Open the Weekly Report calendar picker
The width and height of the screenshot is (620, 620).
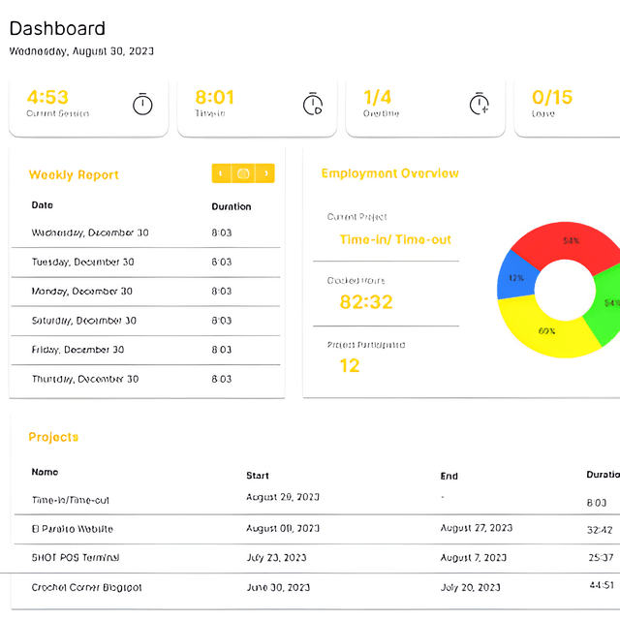(243, 173)
